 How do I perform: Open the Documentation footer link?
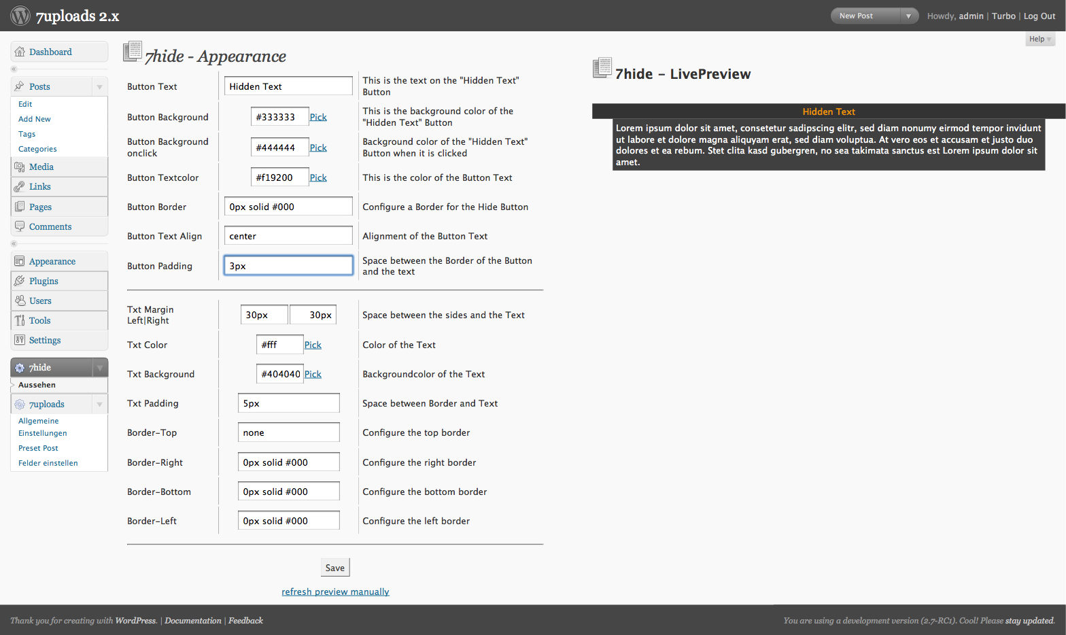point(193,621)
